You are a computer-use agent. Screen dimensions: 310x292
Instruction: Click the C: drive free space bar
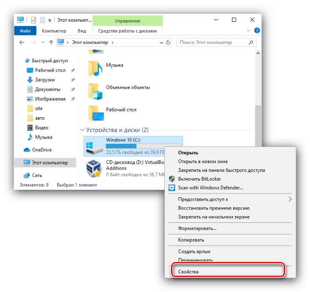tap(144, 146)
